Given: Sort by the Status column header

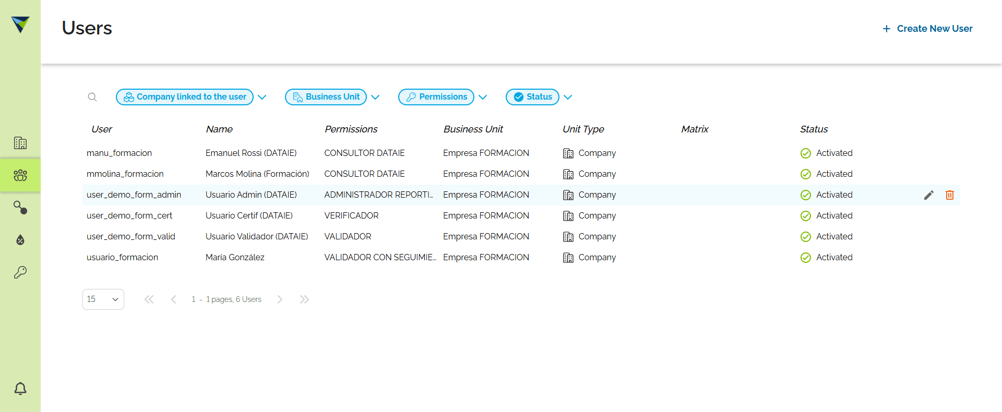Looking at the screenshot, I should click(x=814, y=129).
